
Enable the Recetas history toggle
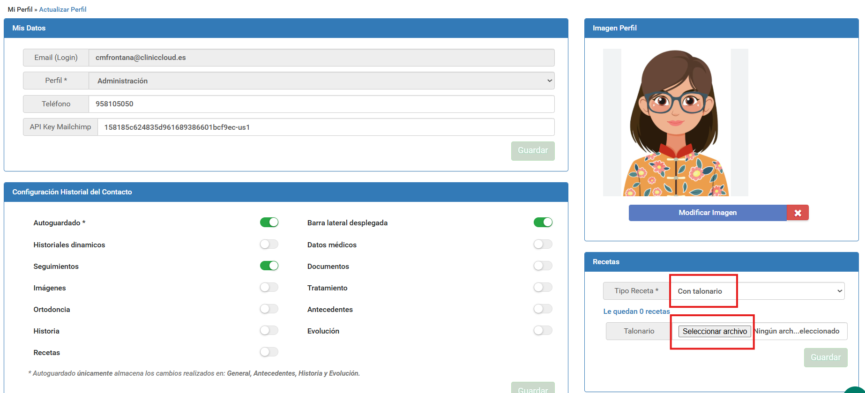click(269, 352)
